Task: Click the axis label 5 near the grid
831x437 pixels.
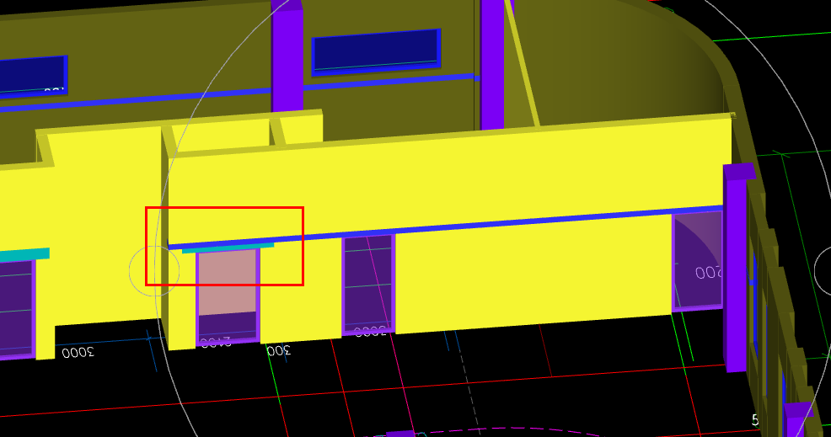Action: pyautogui.click(x=755, y=420)
